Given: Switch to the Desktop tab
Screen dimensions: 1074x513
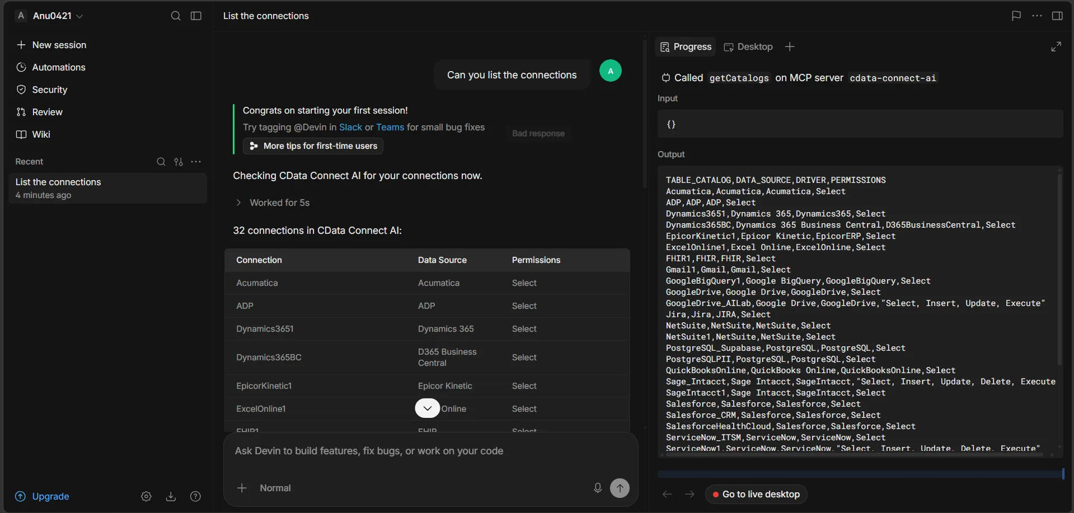Looking at the screenshot, I should [748, 47].
